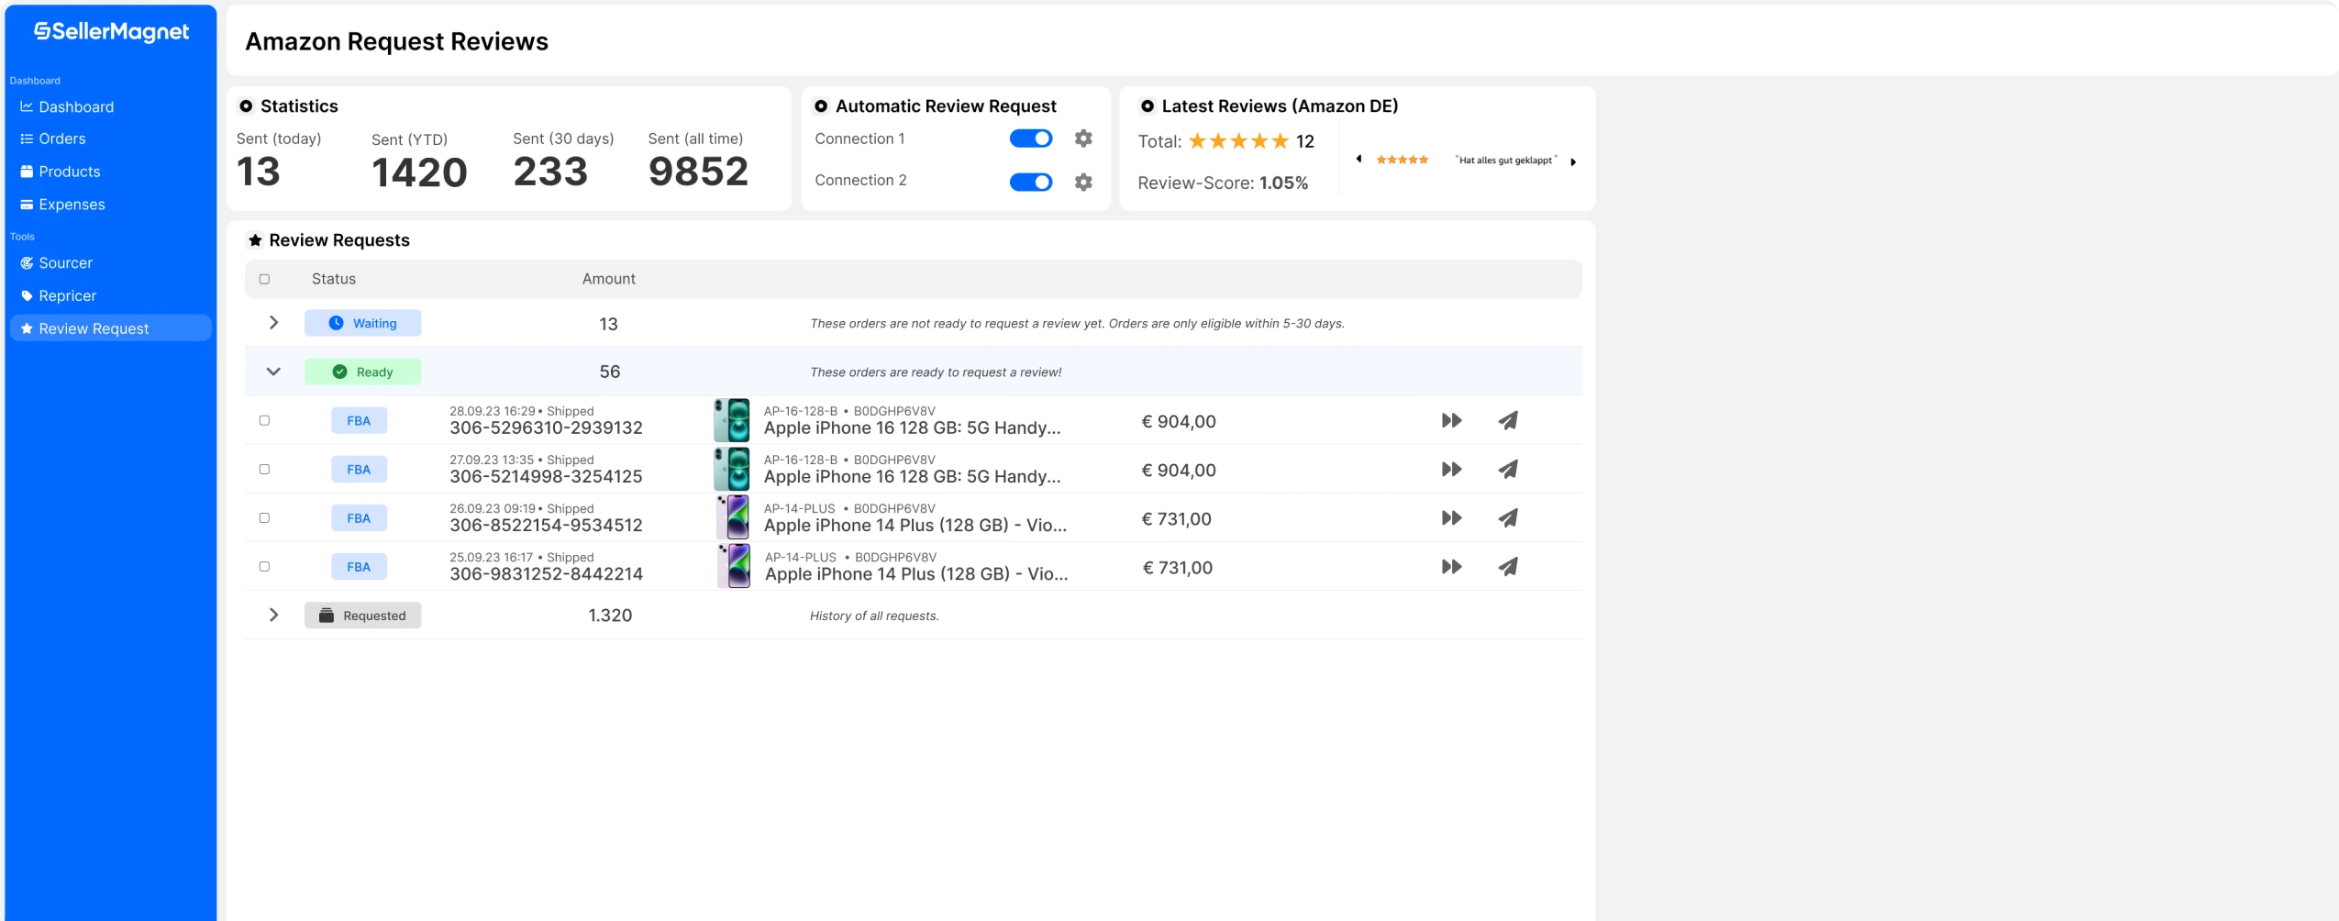Select checkbox for order 306-8522154-9534512
The image size is (2339, 921).
(264, 517)
